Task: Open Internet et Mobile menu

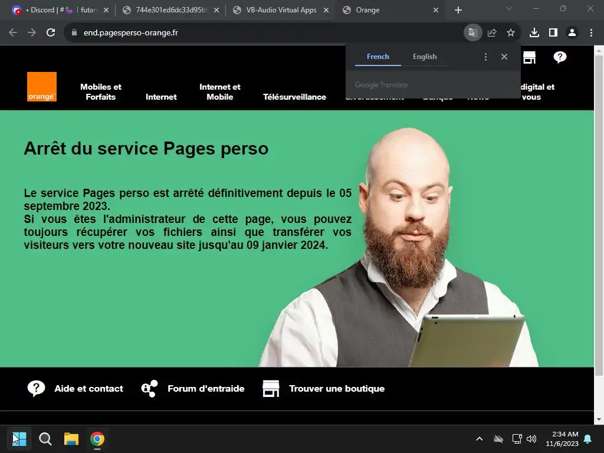Action: [219, 91]
